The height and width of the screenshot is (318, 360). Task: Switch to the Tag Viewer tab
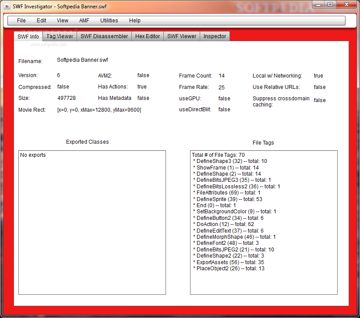tap(60, 36)
